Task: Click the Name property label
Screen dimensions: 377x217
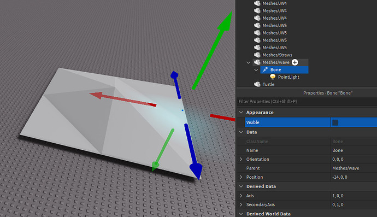Action: [x=252, y=150]
